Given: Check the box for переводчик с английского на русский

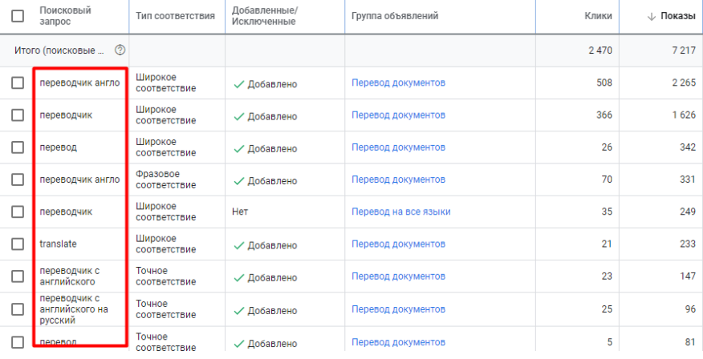Looking at the screenshot, I should coord(18,309).
